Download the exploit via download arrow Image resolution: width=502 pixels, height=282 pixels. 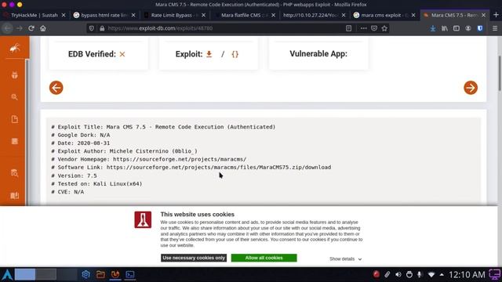point(209,54)
